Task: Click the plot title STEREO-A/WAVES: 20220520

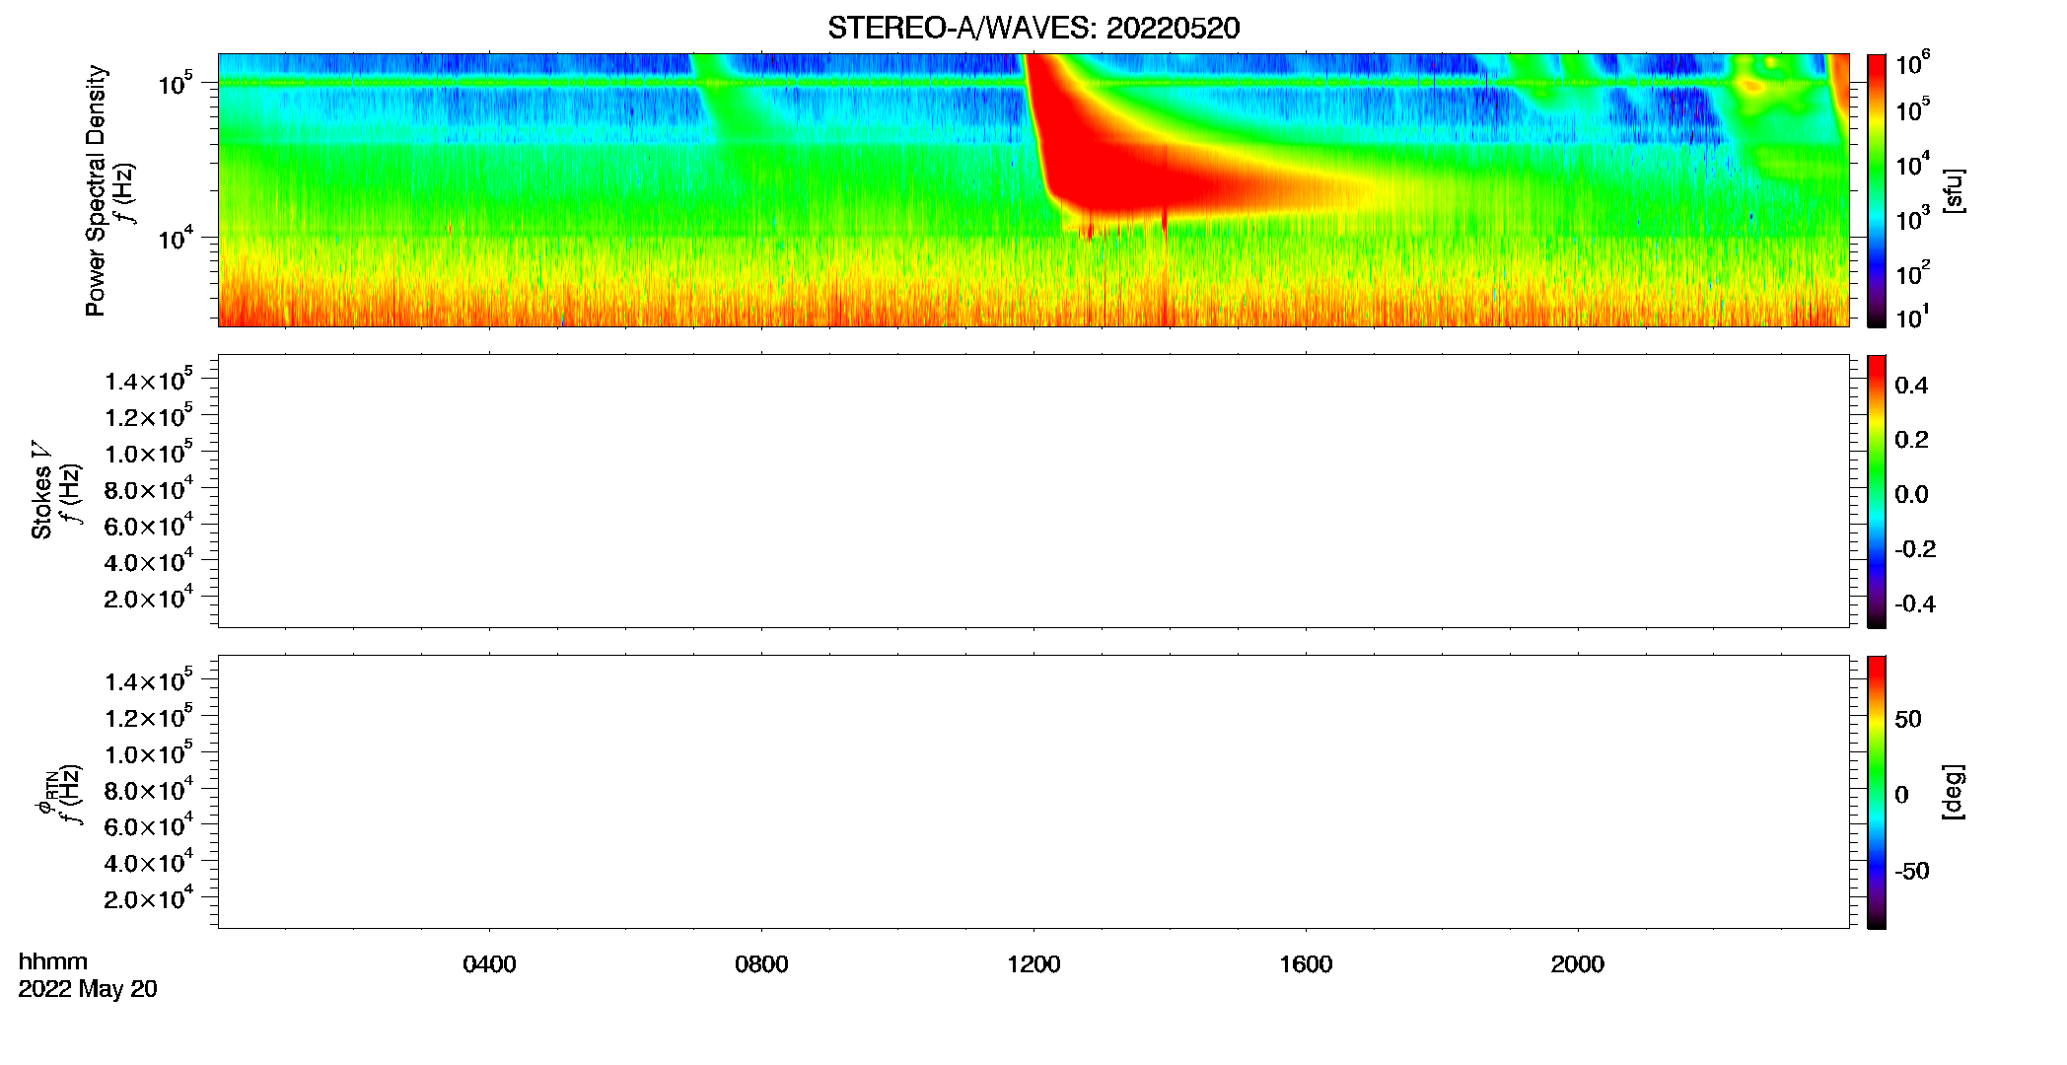Action: pos(1033,28)
